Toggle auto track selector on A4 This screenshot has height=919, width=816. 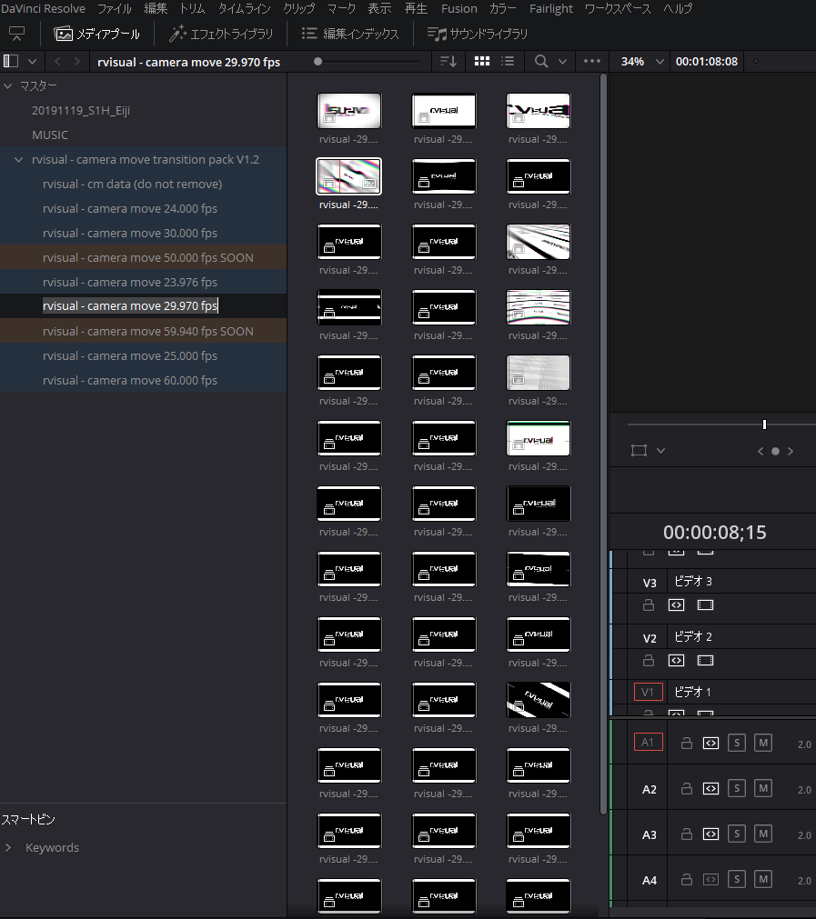(711, 879)
